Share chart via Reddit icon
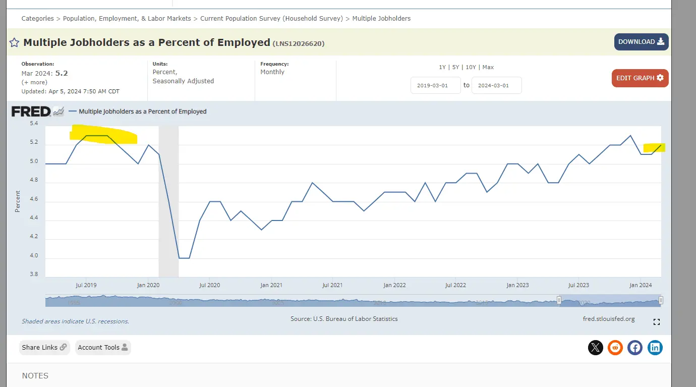The image size is (696, 387). tap(615, 347)
